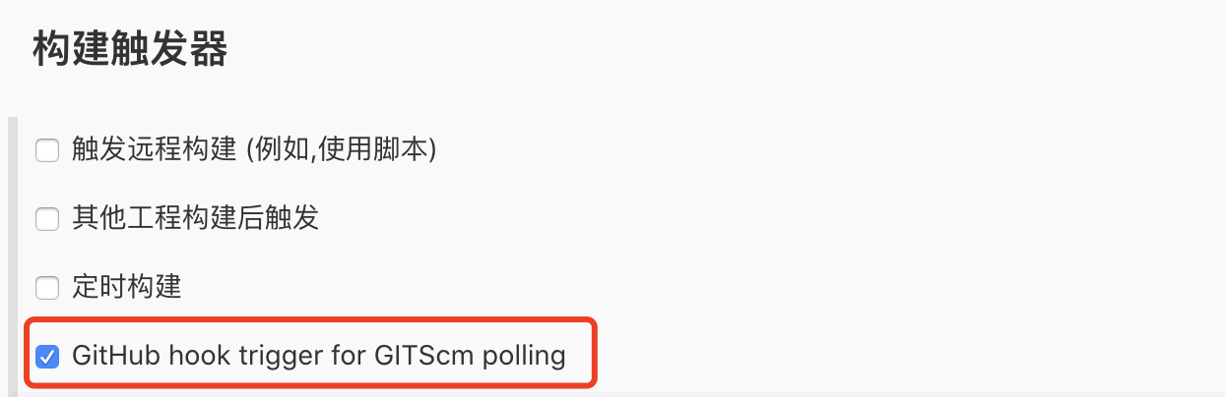Click the blue checkmark icon
Image resolution: width=1225 pixels, height=397 pixels.
[x=47, y=356]
